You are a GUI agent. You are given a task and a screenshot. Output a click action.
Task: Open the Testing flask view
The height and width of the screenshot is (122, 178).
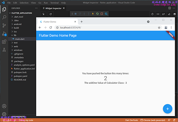pos(4,50)
